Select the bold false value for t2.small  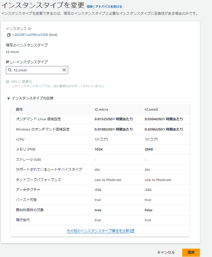point(149,210)
